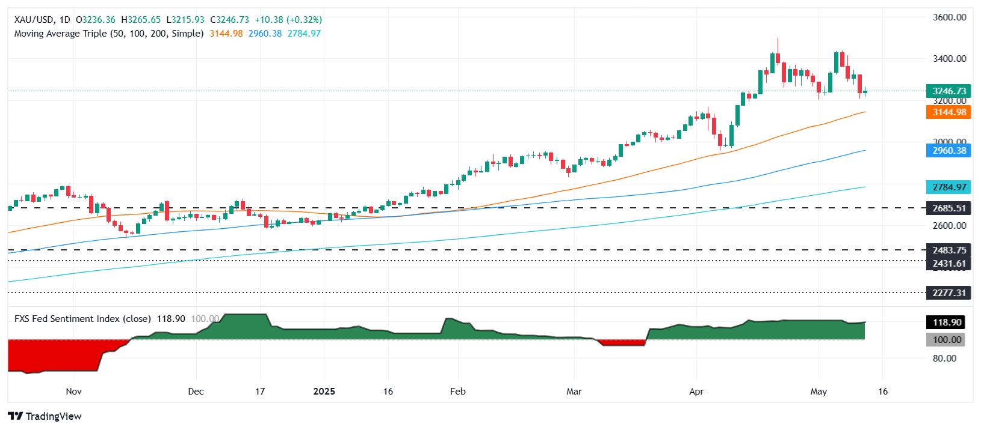Image resolution: width=981 pixels, height=430 pixels.
Task: Click the orange 50 MA value 3144.98 in legend
Action: [x=226, y=34]
